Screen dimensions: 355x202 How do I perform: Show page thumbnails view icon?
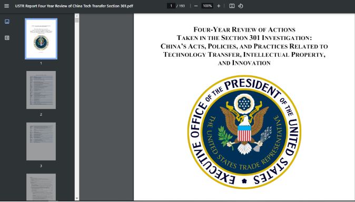click(x=7, y=22)
